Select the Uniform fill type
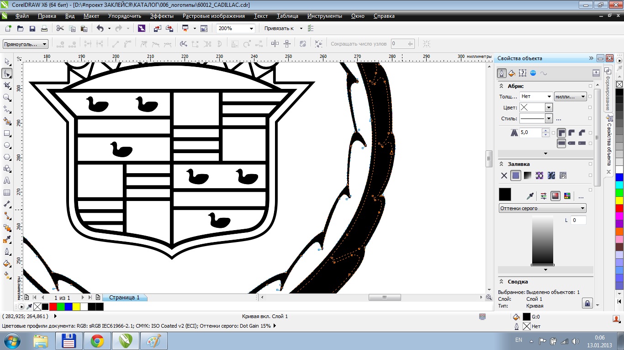624x350 pixels. coord(516,175)
